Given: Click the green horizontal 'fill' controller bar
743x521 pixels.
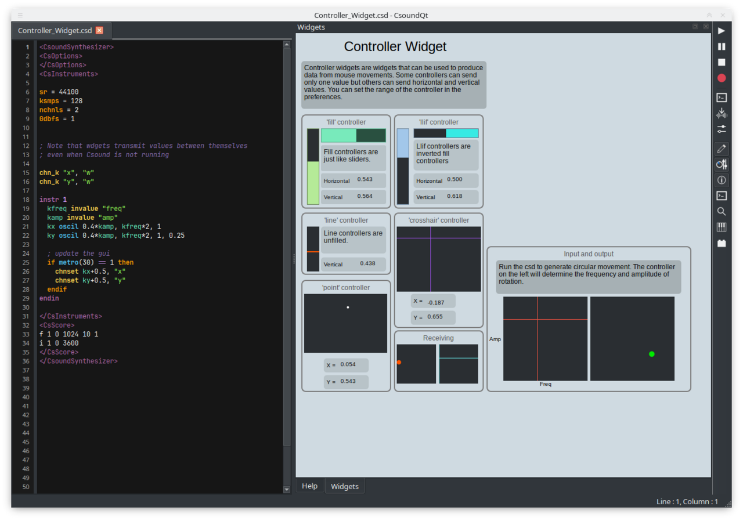Looking at the screenshot, I should pyautogui.click(x=353, y=135).
